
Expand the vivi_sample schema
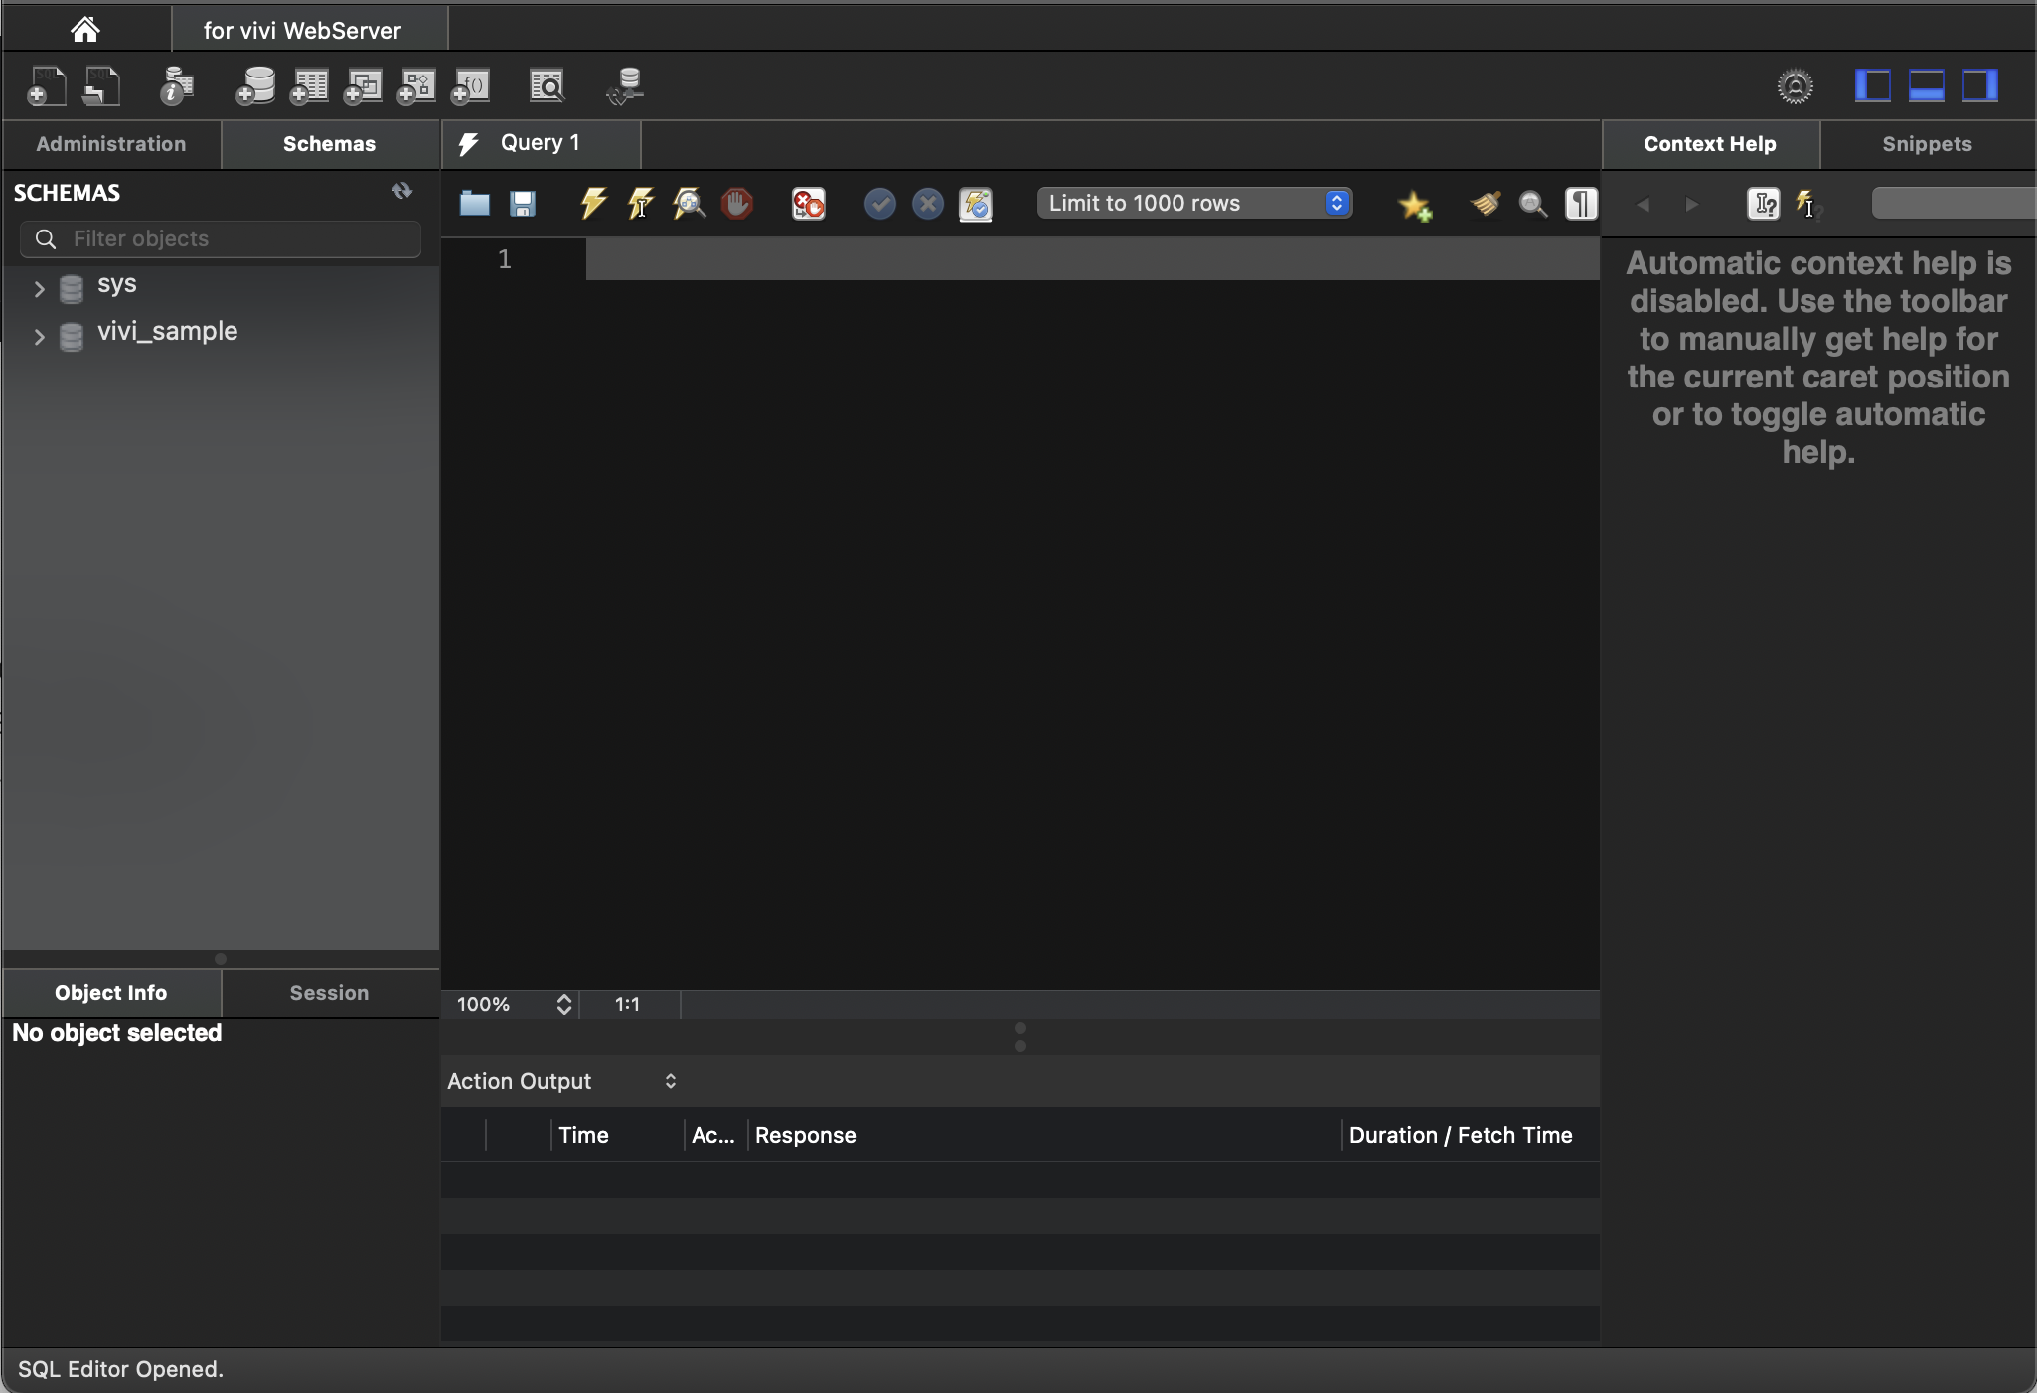[39, 336]
